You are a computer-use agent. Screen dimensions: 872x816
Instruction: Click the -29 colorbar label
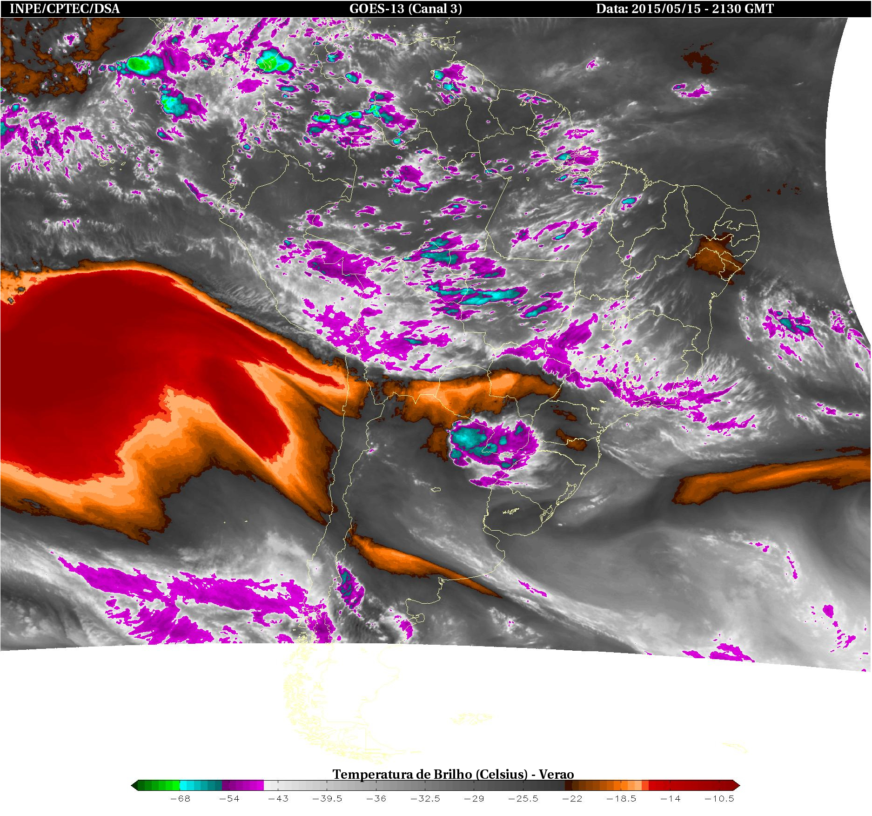[474, 799]
